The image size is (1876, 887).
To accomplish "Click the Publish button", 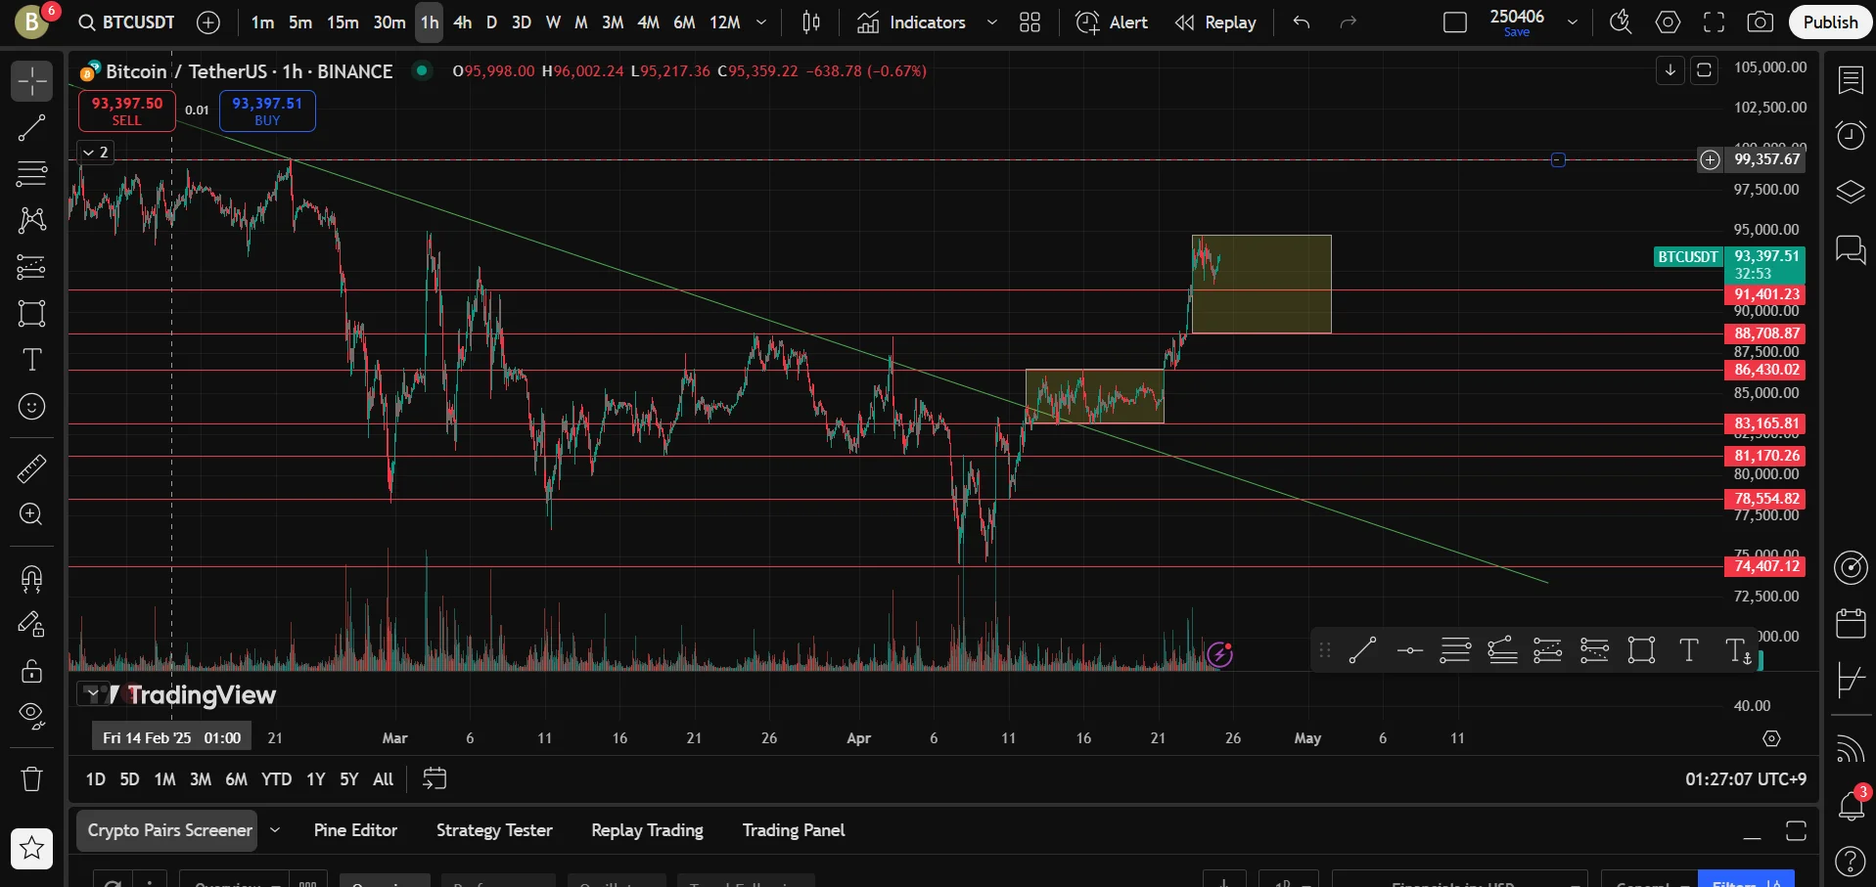I will (x=1830, y=22).
